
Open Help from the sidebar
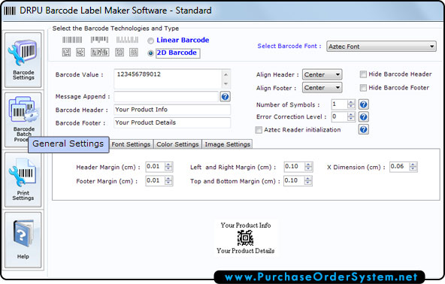23,240
